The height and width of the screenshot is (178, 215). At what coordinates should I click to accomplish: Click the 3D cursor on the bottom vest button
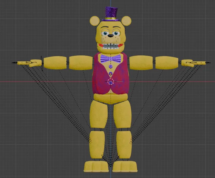click(111, 81)
